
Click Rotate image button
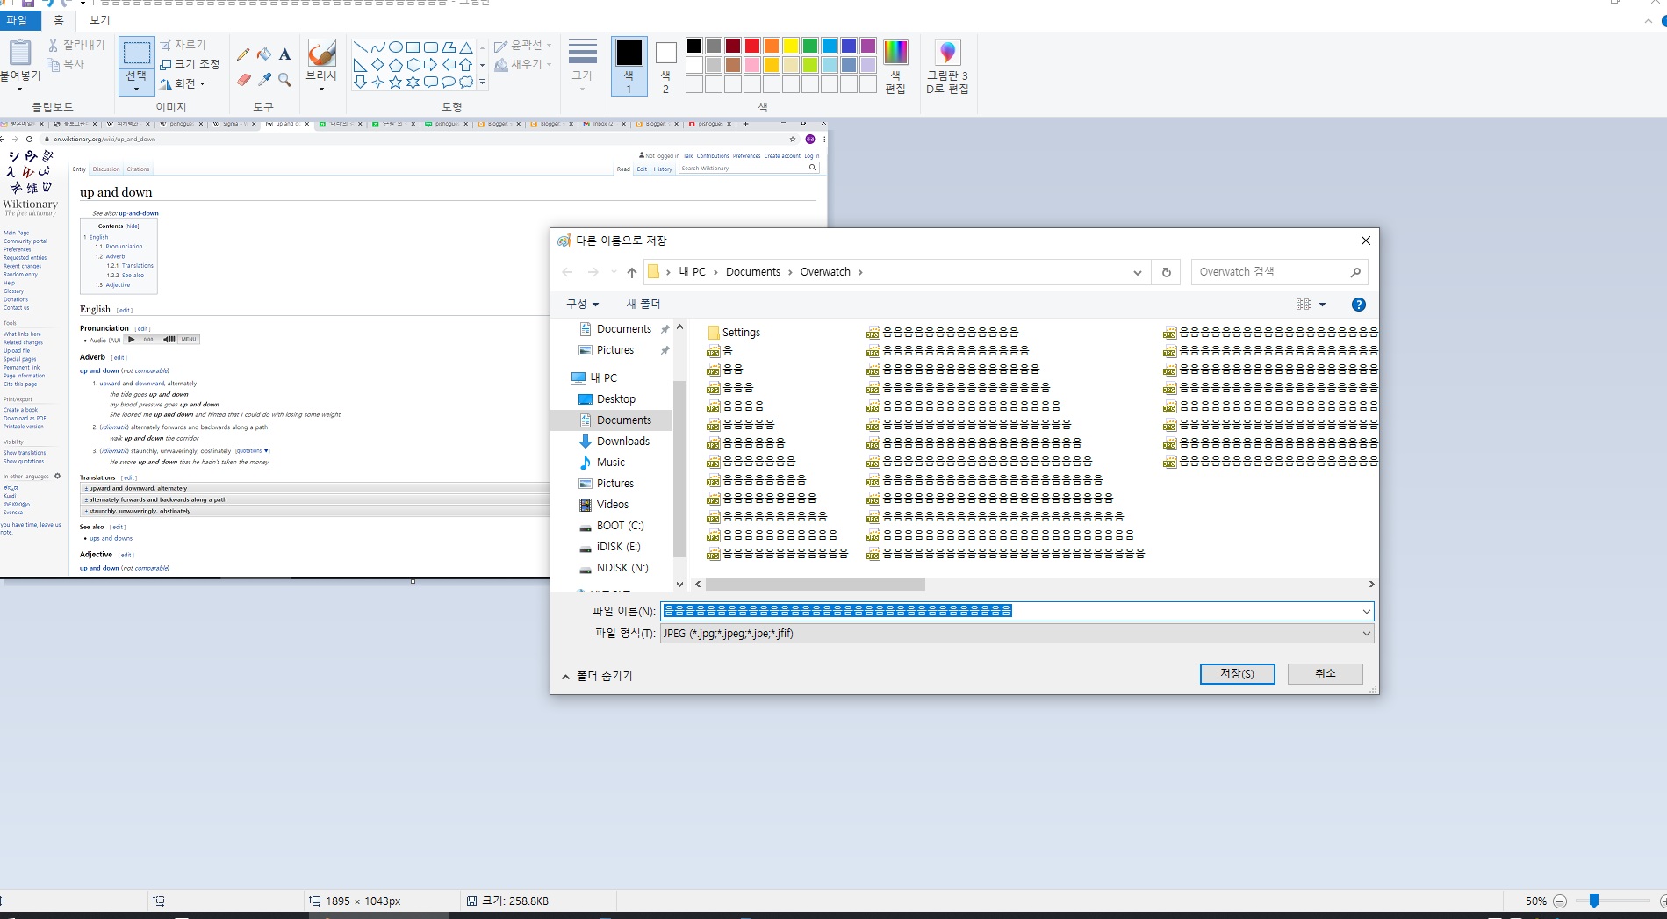point(183,83)
